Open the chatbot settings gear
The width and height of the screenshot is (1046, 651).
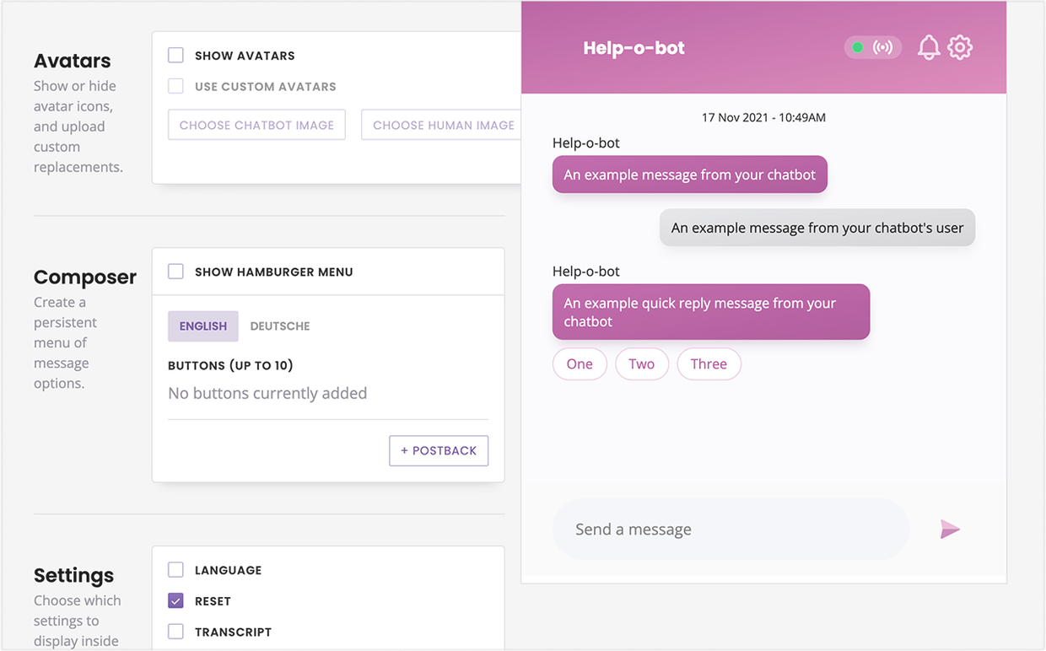[x=960, y=47]
